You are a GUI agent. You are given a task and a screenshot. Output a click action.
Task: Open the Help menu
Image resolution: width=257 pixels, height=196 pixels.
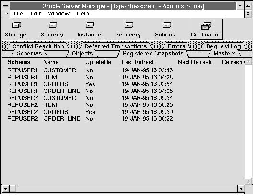click(82, 14)
